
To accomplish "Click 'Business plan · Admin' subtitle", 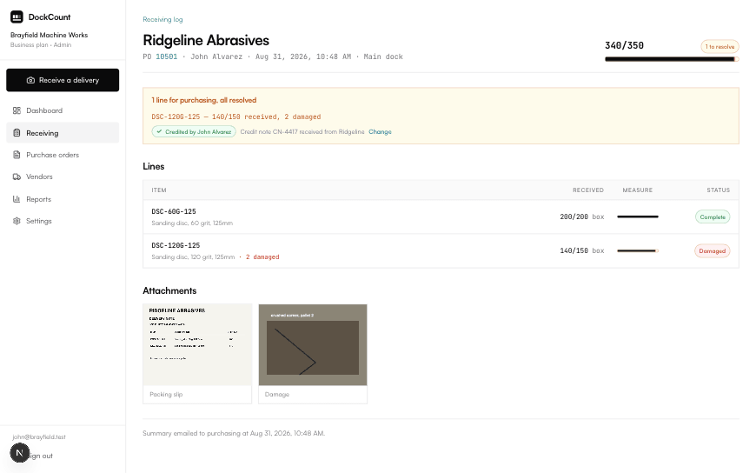I will (41, 45).
